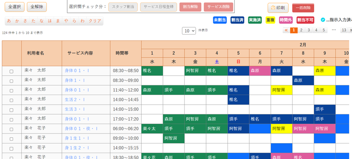Select checkbox for 身１生１・Ⅰ row
This screenshot has height=159, width=352.
11,139
